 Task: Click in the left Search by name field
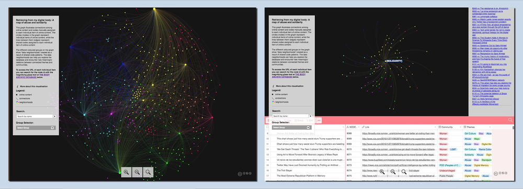(35, 116)
